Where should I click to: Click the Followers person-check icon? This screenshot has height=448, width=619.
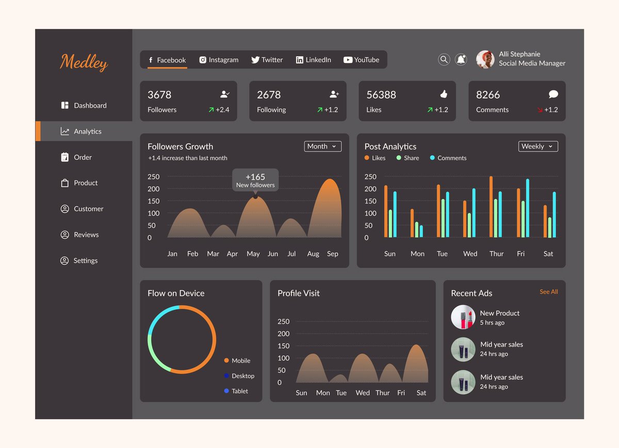pos(225,94)
